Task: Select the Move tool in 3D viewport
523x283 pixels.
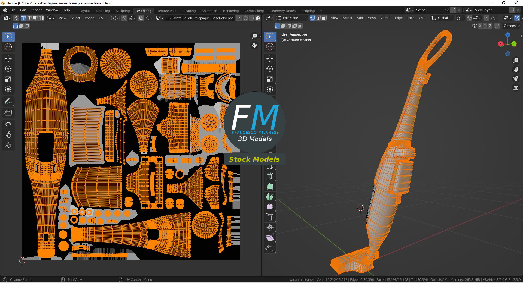Action: (x=270, y=58)
